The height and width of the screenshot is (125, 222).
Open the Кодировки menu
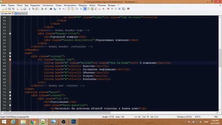click(x=35, y=5)
